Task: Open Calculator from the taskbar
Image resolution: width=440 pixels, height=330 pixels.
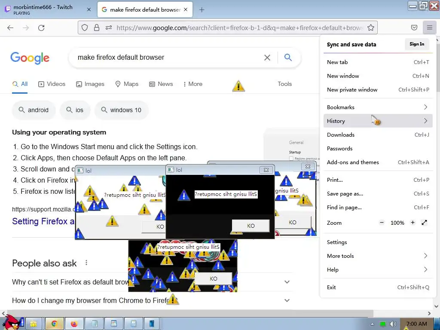Action: [134, 324]
